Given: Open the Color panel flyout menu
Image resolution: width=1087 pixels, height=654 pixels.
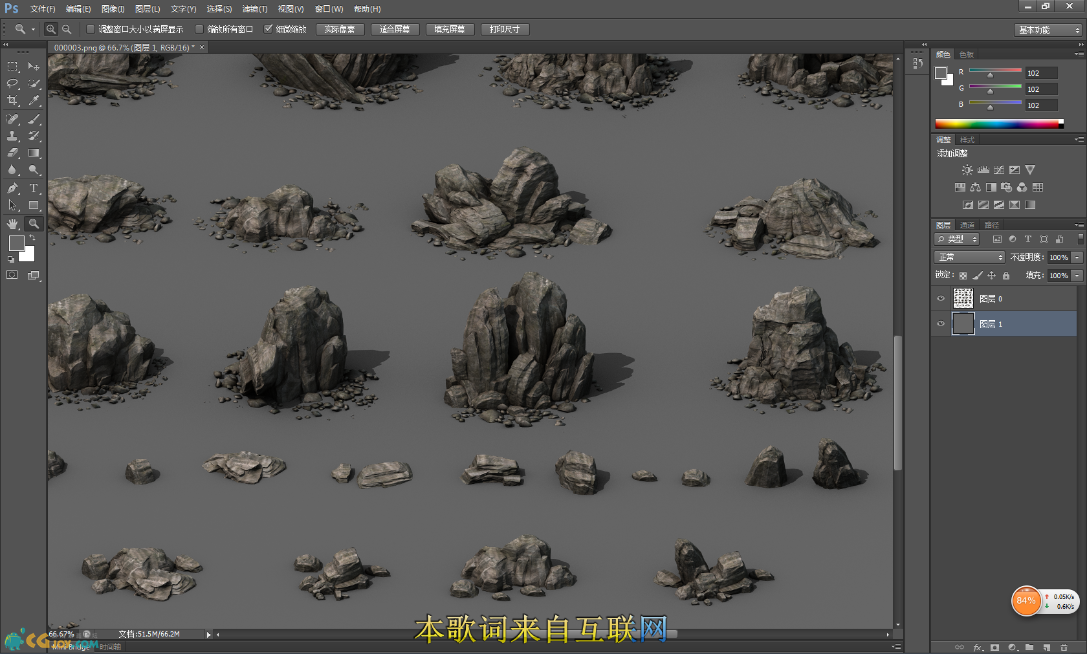Looking at the screenshot, I should (1079, 54).
